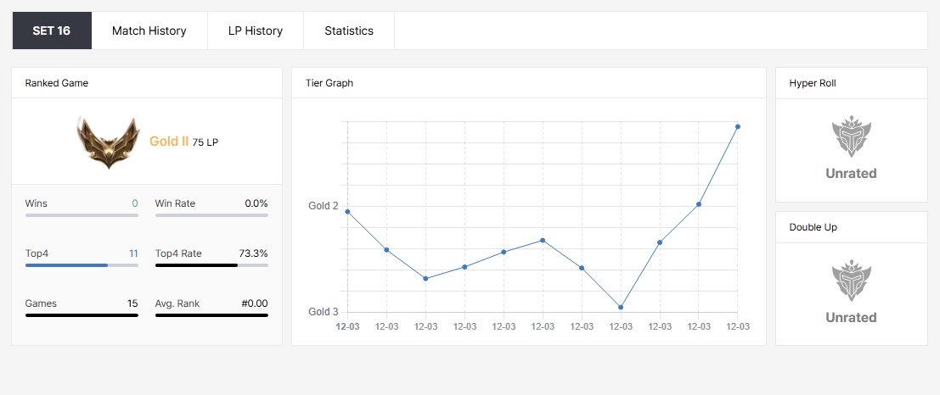
Task: Click the Win Rate 0.0% value
Action: coord(256,203)
